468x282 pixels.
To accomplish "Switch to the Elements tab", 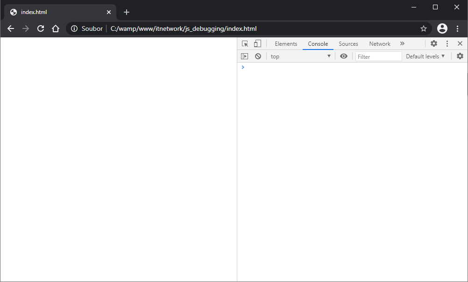I will [286, 43].
